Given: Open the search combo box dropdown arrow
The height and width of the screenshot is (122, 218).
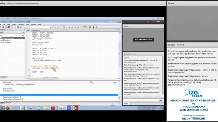Looking at the screenshot, I should point(50,27).
